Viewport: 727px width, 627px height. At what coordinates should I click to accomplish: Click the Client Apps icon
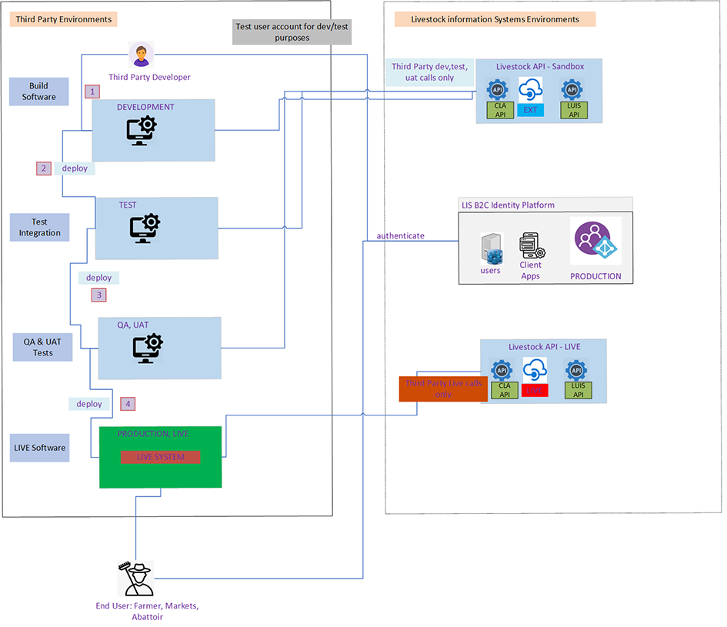pos(532,247)
